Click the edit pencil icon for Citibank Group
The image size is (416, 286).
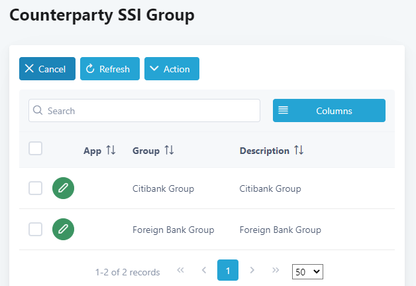63,188
